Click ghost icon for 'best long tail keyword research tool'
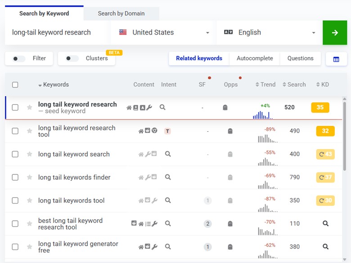 coord(230,224)
